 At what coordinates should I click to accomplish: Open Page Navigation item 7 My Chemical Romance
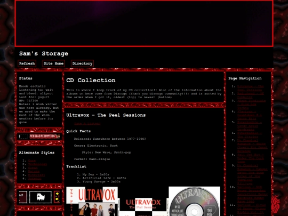click(x=252, y=146)
